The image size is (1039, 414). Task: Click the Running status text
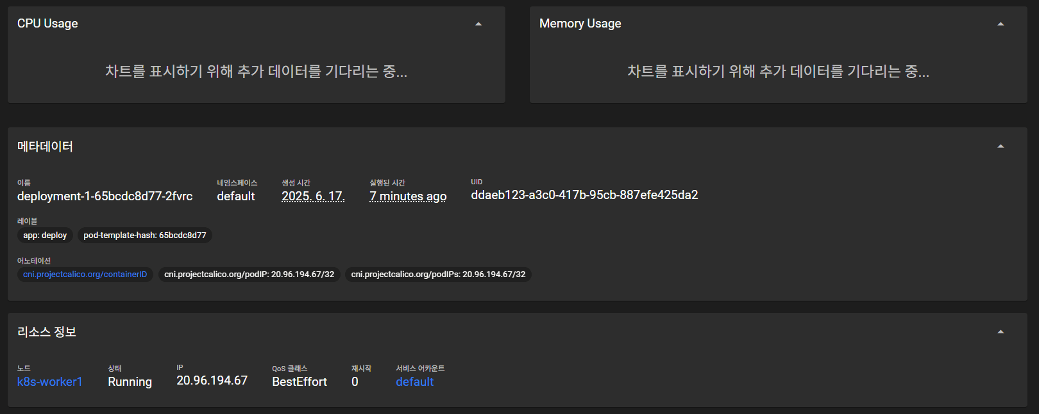tap(130, 382)
